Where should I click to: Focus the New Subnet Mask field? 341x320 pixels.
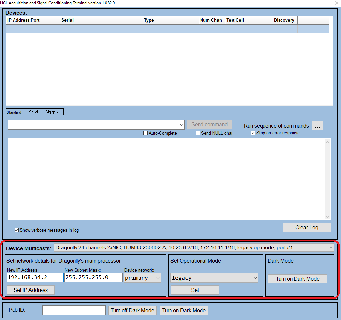coord(94,277)
